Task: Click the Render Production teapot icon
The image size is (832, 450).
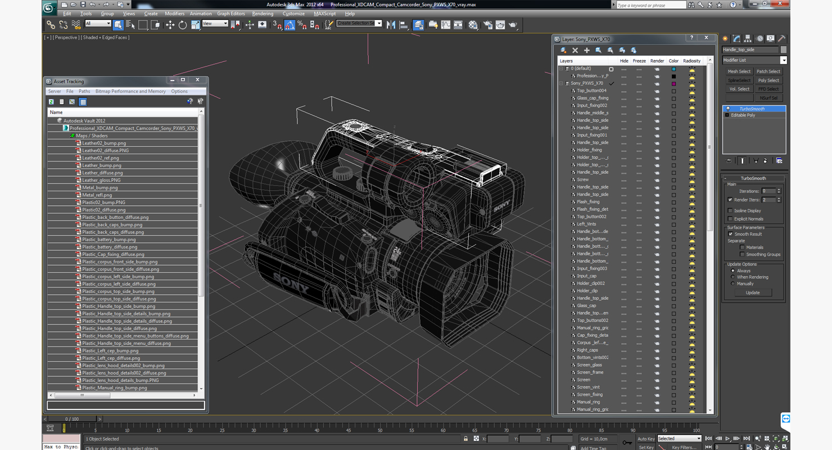Action: (x=513, y=25)
